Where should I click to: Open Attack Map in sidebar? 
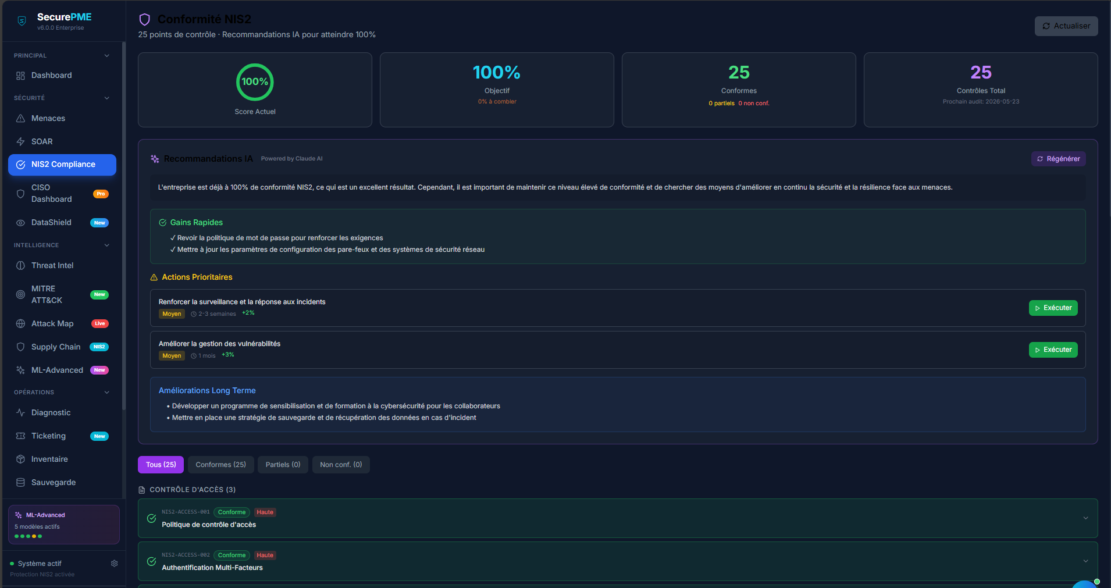[x=62, y=324]
